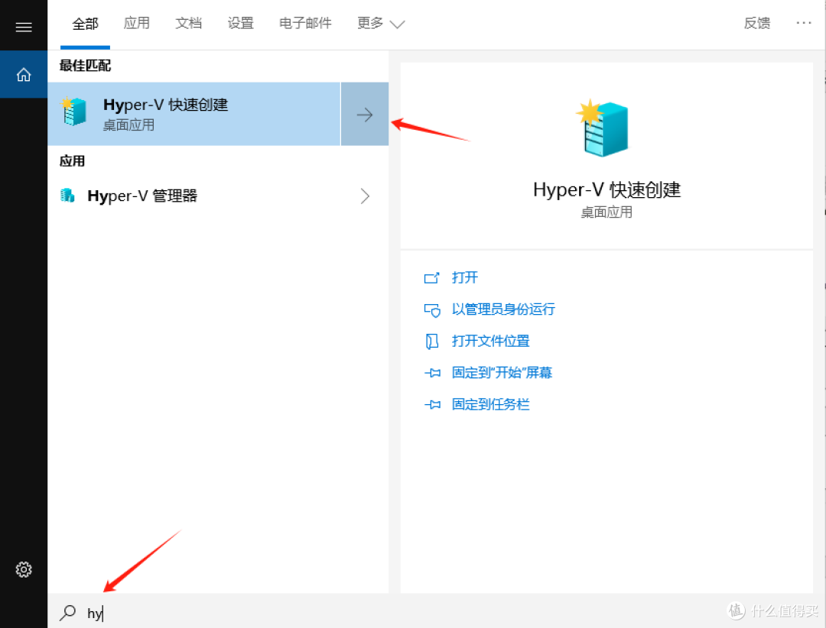Open the three-dots more options menu
Screen dimensions: 826x628
pyautogui.click(x=803, y=23)
